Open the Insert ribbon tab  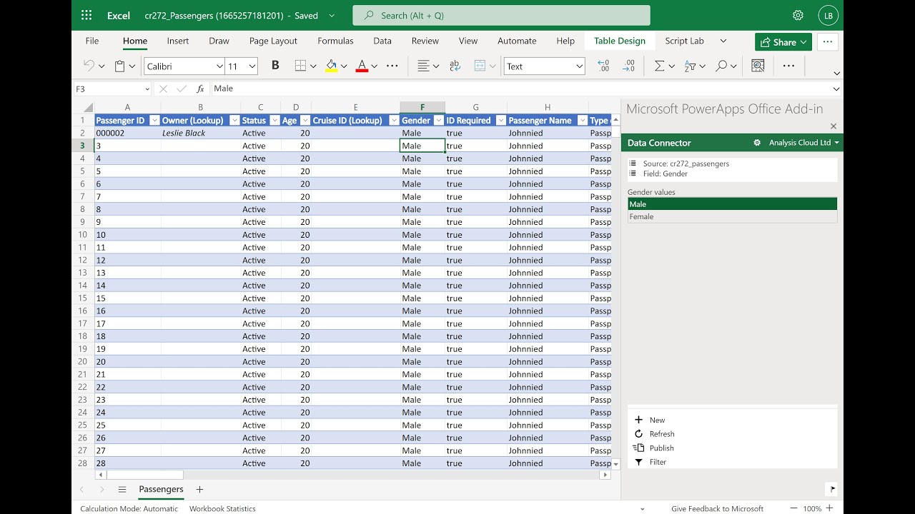point(178,41)
